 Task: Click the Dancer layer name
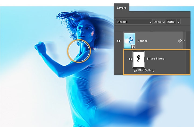coord(142,41)
